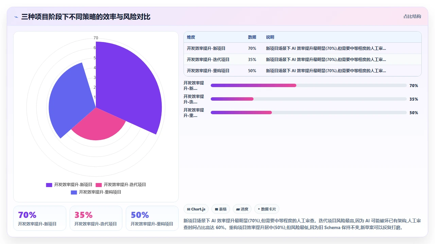Click the lightning icon beside the title
This screenshot has width=435, height=244.
pyautogui.click(x=16, y=17)
